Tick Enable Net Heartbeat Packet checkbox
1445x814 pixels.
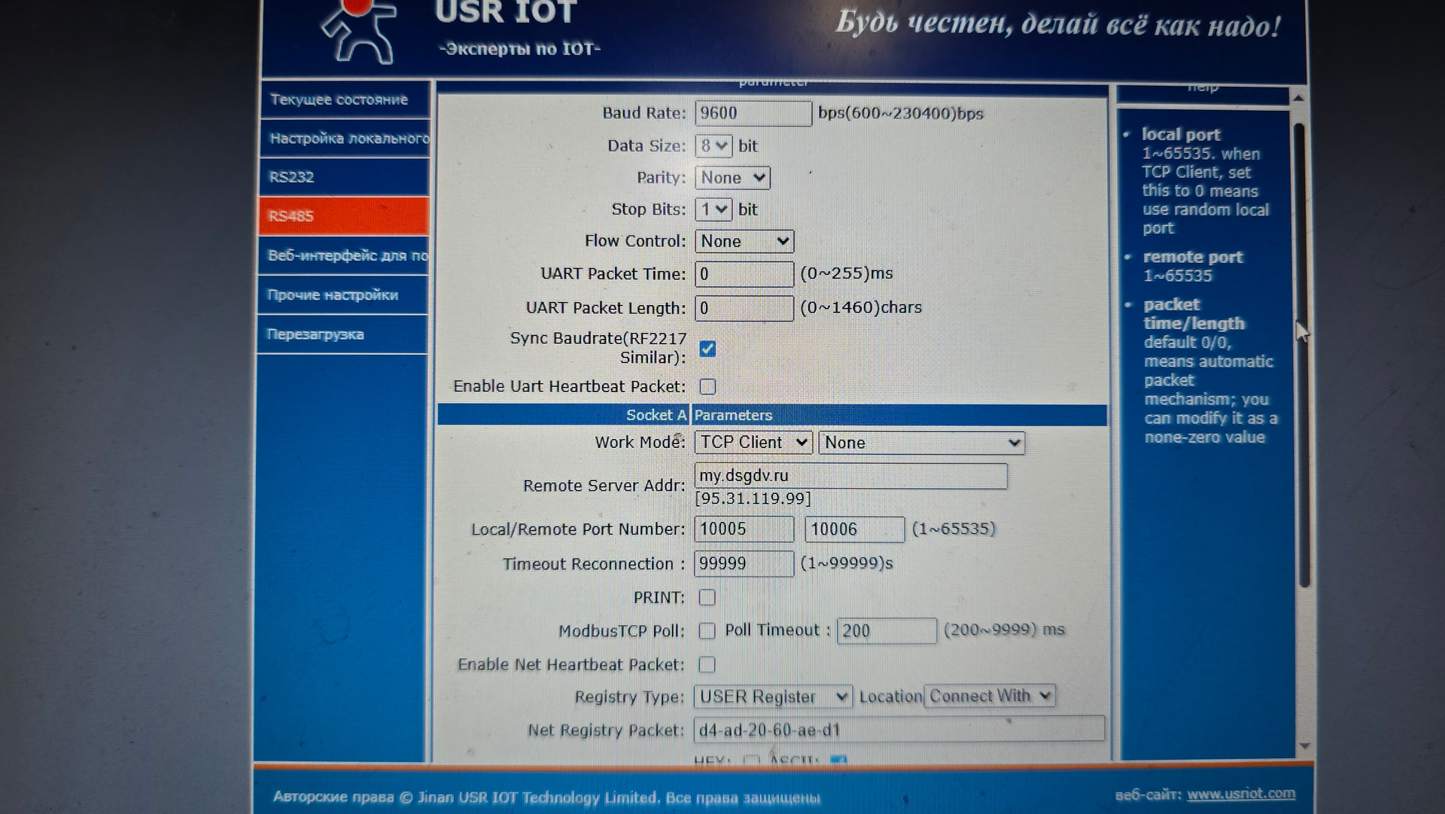tap(707, 665)
